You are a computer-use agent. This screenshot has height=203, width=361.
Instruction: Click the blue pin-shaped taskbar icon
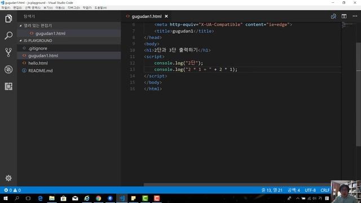110,198
